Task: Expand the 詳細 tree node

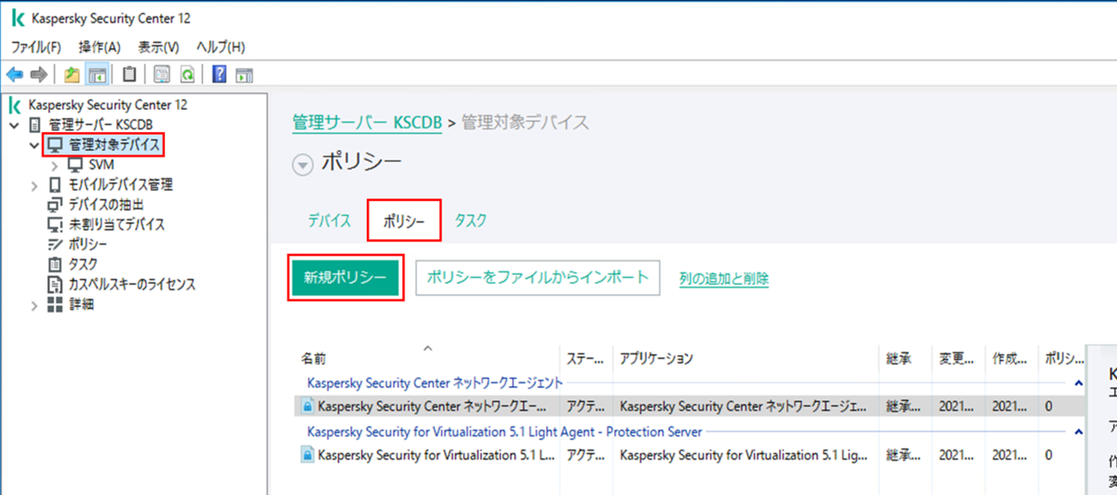Action: (34, 304)
